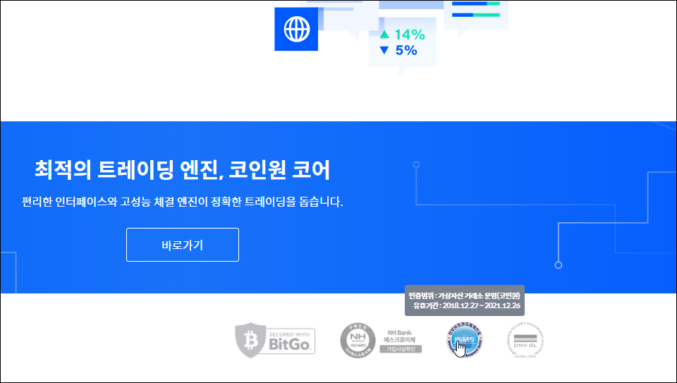This screenshot has width=677, height=383.
Task: Click the heading 최적의 트레이딩 엔진, 코인원 코어
Action: click(182, 170)
